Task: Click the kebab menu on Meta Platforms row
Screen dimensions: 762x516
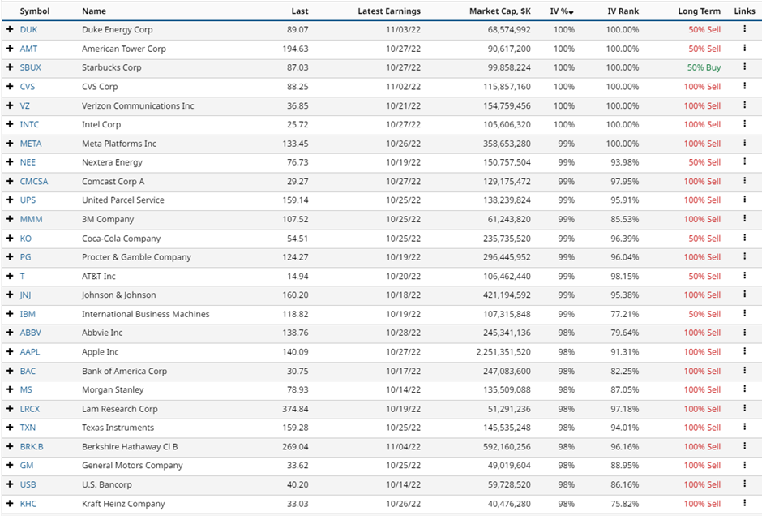Action: 744,144
